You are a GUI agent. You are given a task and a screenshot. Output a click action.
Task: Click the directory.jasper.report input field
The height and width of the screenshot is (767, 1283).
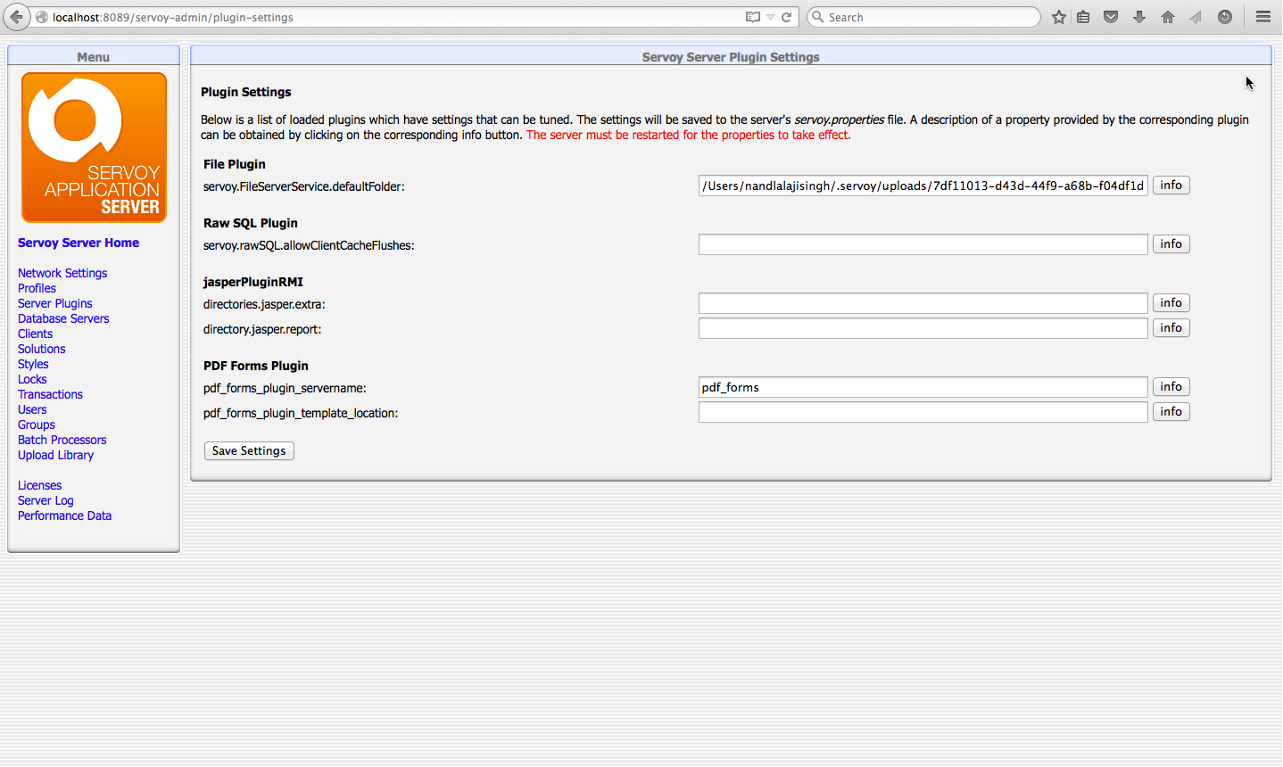pyautogui.click(x=923, y=328)
